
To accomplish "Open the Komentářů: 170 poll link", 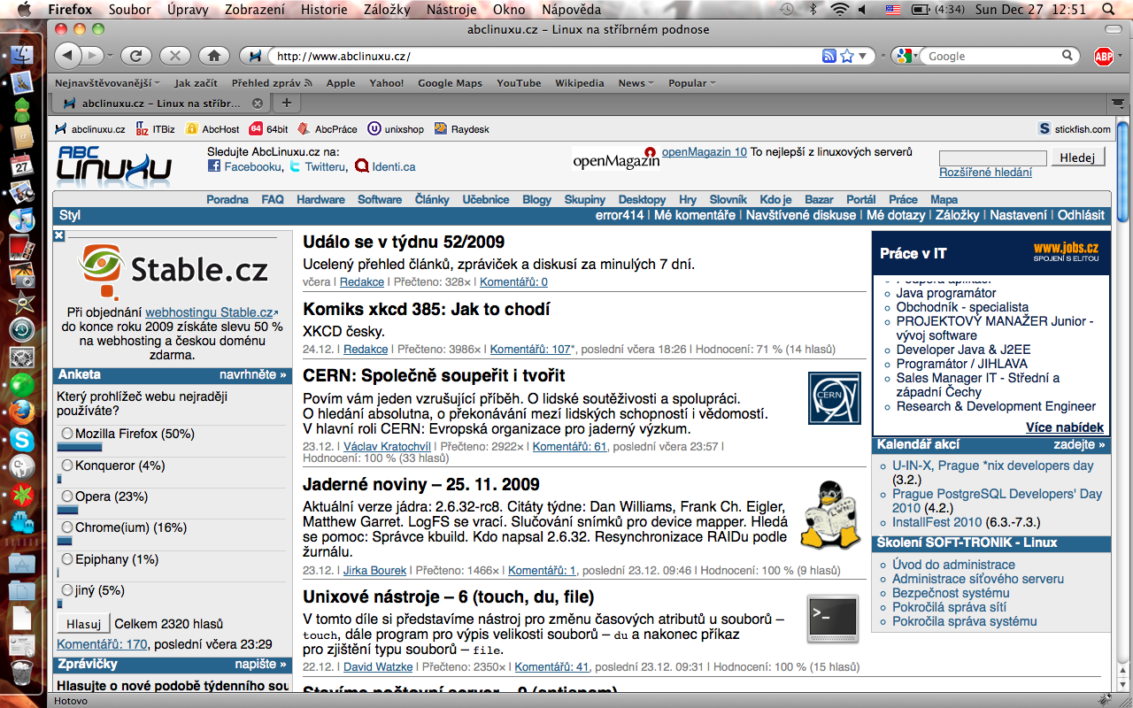I will tap(102, 644).
